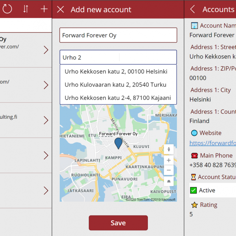The image size is (236, 236).
Task: Click the Address 1: City label
Action: click(210, 90)
